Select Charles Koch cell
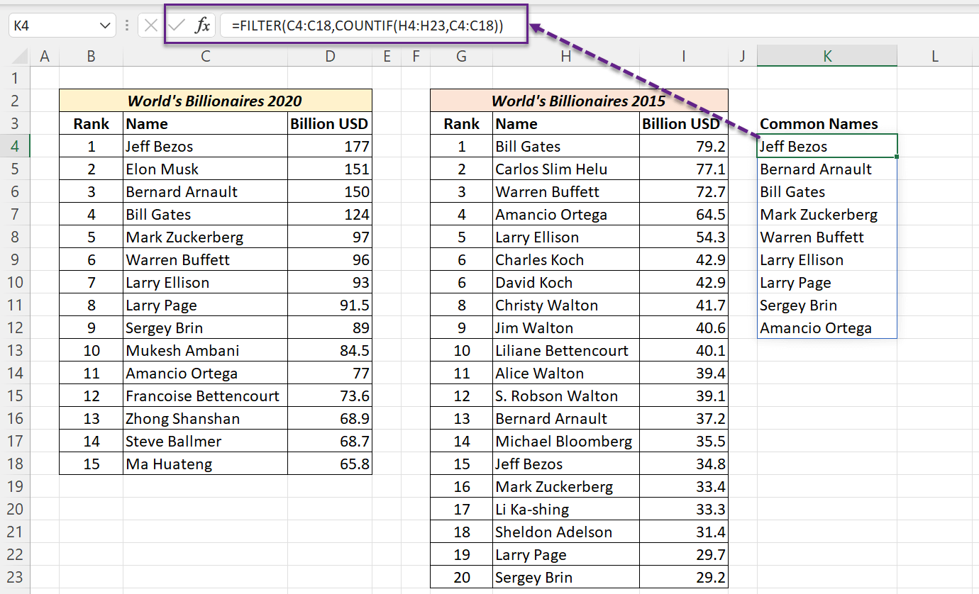Viewport: 979px width, 594px height. coord(566,259)
